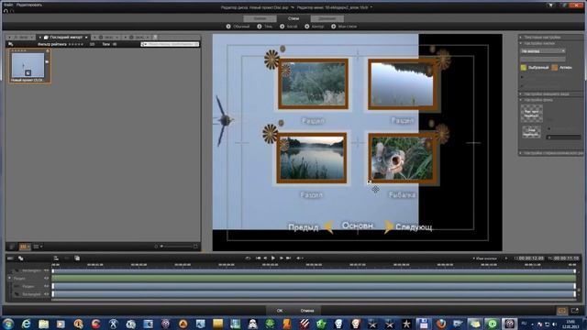Pick the Выбранный green highlight color swatch

[x=524, y=67]
